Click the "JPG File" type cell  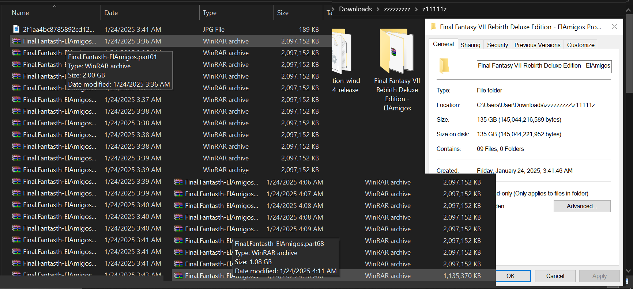coord(214,29)
